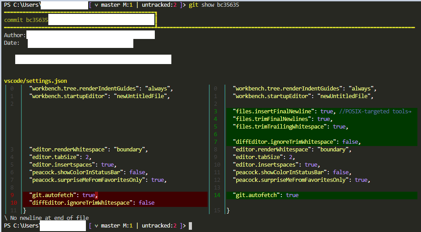Image resolution: width=421 pixels, height=232 pixels.
Task: Click right pane 'editor.tabSize' line
Action: coord(264,157)
